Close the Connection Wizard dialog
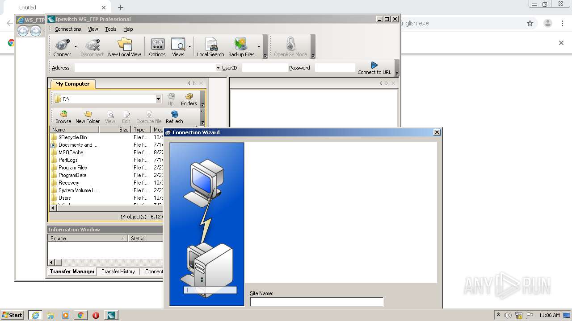Screen dimensions: 572x321 click(437, 132)
